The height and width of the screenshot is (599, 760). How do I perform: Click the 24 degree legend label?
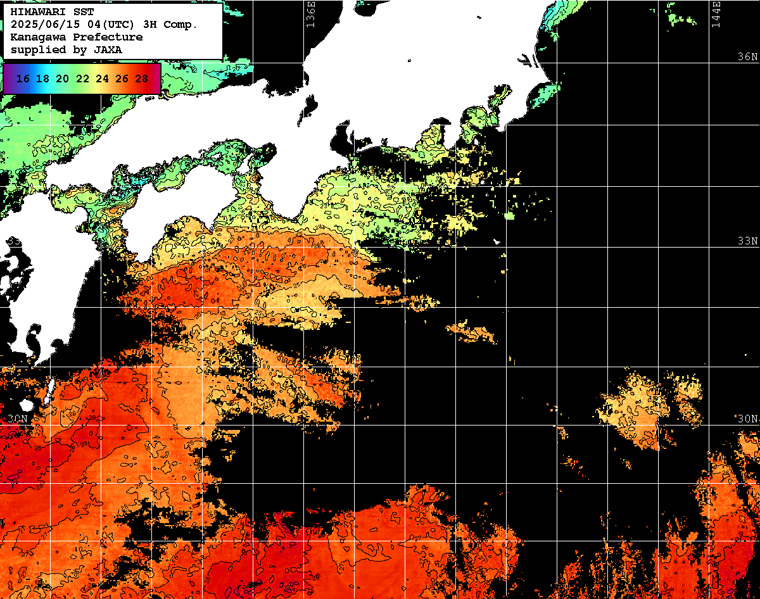click(x=102, y=79)
